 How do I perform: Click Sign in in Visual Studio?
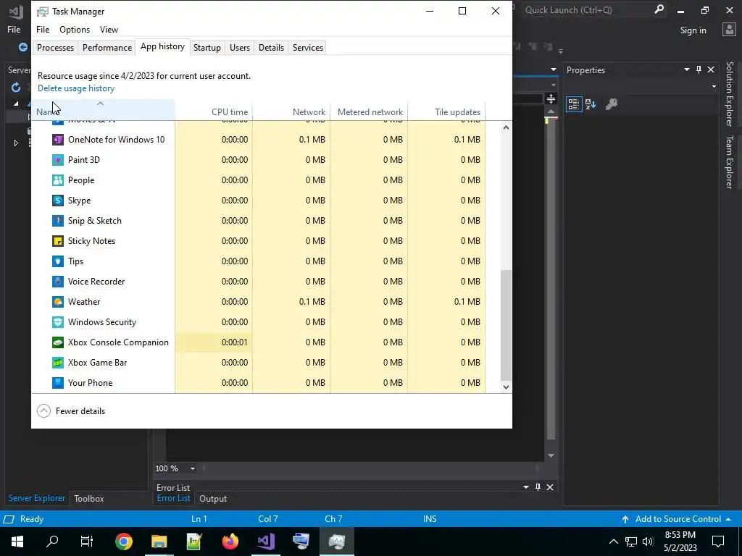pyautogui.click(x=693, y=30)
